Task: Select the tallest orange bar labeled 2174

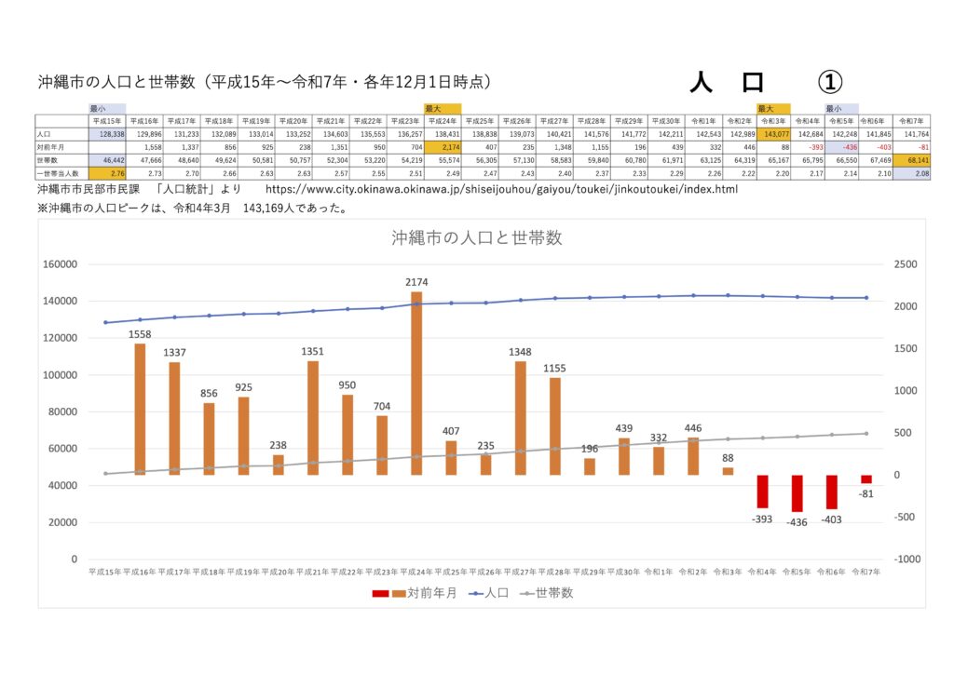Action: [416, 383]
